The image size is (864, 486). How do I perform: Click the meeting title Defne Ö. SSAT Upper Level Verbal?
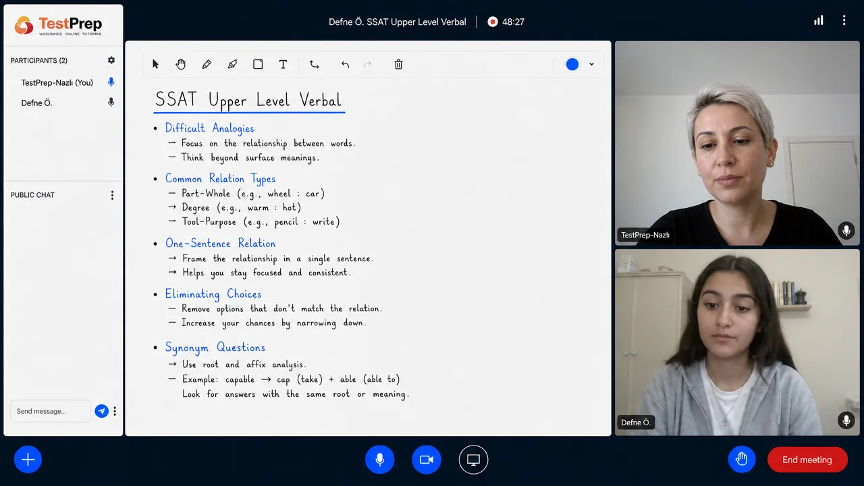(398, 22)
